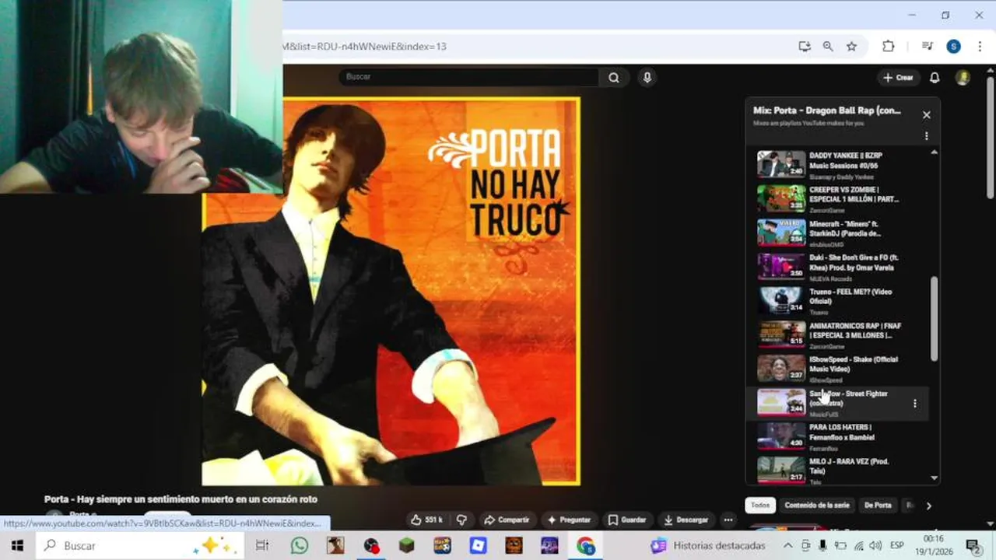The image size is (996, 560).
Task: Click the playlist panel scrollbar thumb
Action: coord(935,319)
